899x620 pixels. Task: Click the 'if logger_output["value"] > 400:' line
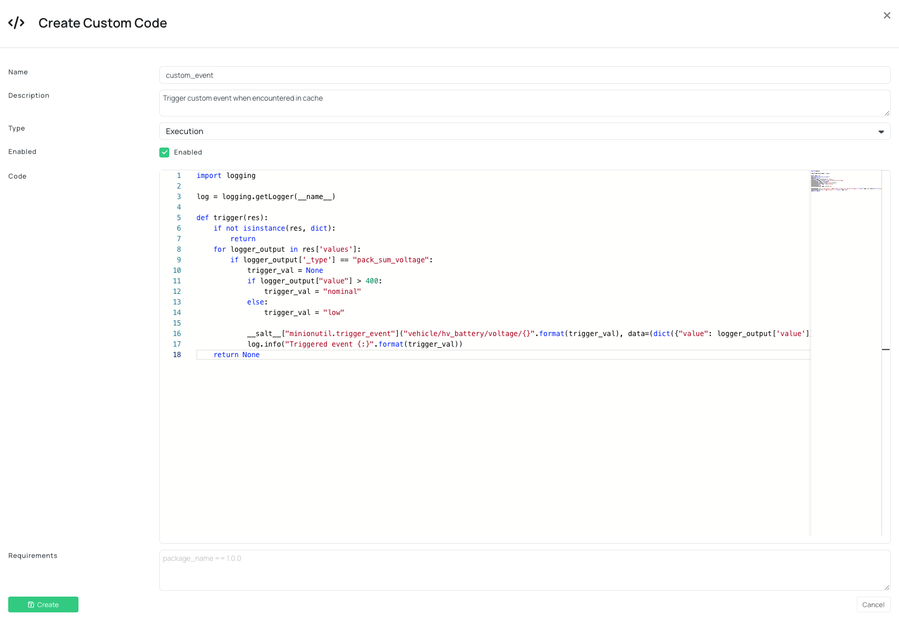click(x=315, y=281)
